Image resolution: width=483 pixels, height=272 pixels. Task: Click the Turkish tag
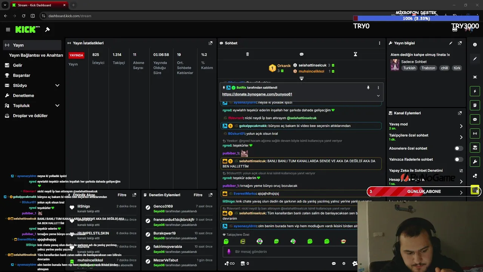[x=409, y=68]
